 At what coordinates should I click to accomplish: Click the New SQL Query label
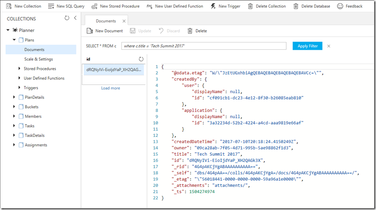[x=71, y=6]
